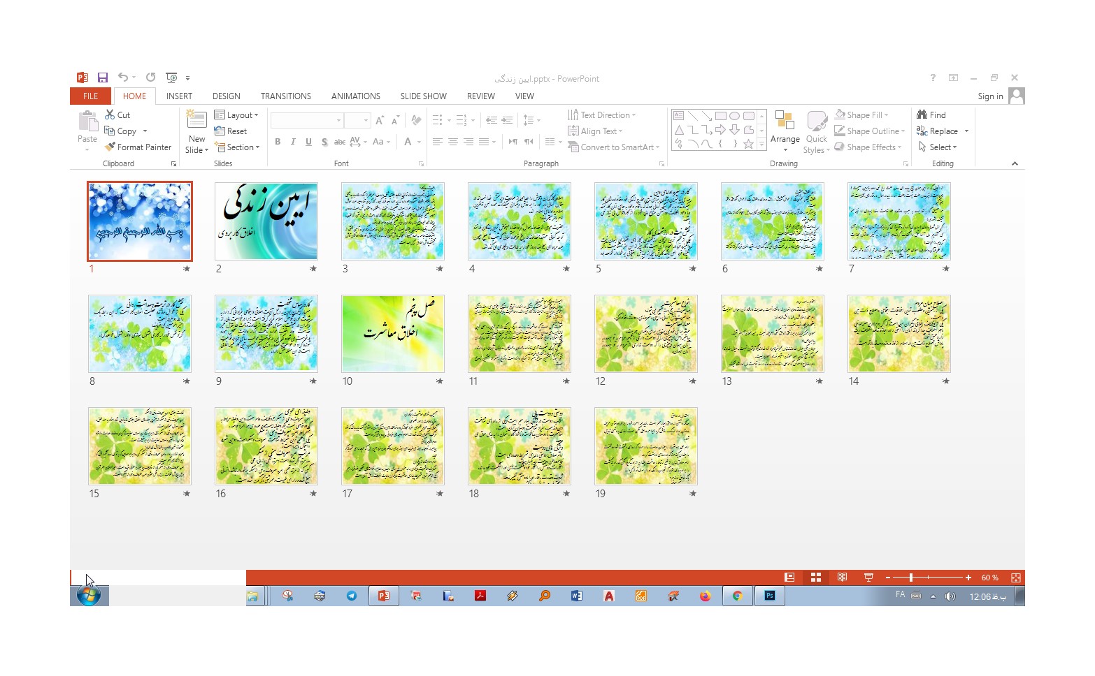Viewport: 1095px width, 676px height.
Task: Expand the shapes gallery
Action: [x=761, y=145]
